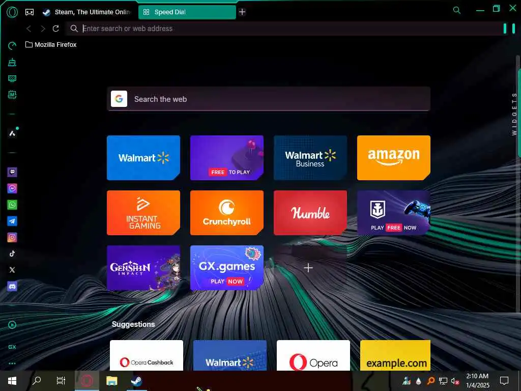521x391 pixels.
Task: Open WhatsApp in the sidebar
Action: (x=12, y=205)
